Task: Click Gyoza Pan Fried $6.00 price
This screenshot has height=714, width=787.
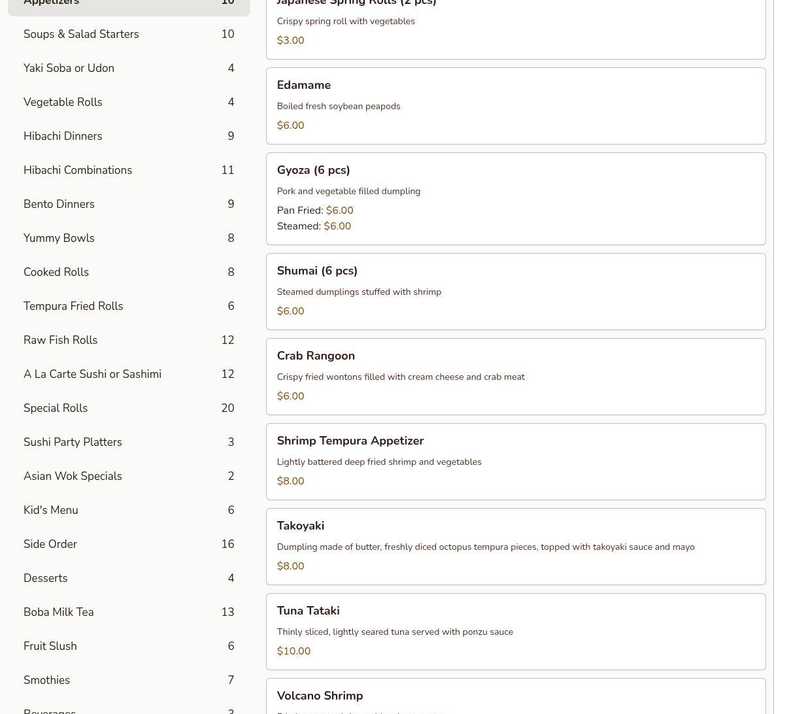Action: (339, 211)
